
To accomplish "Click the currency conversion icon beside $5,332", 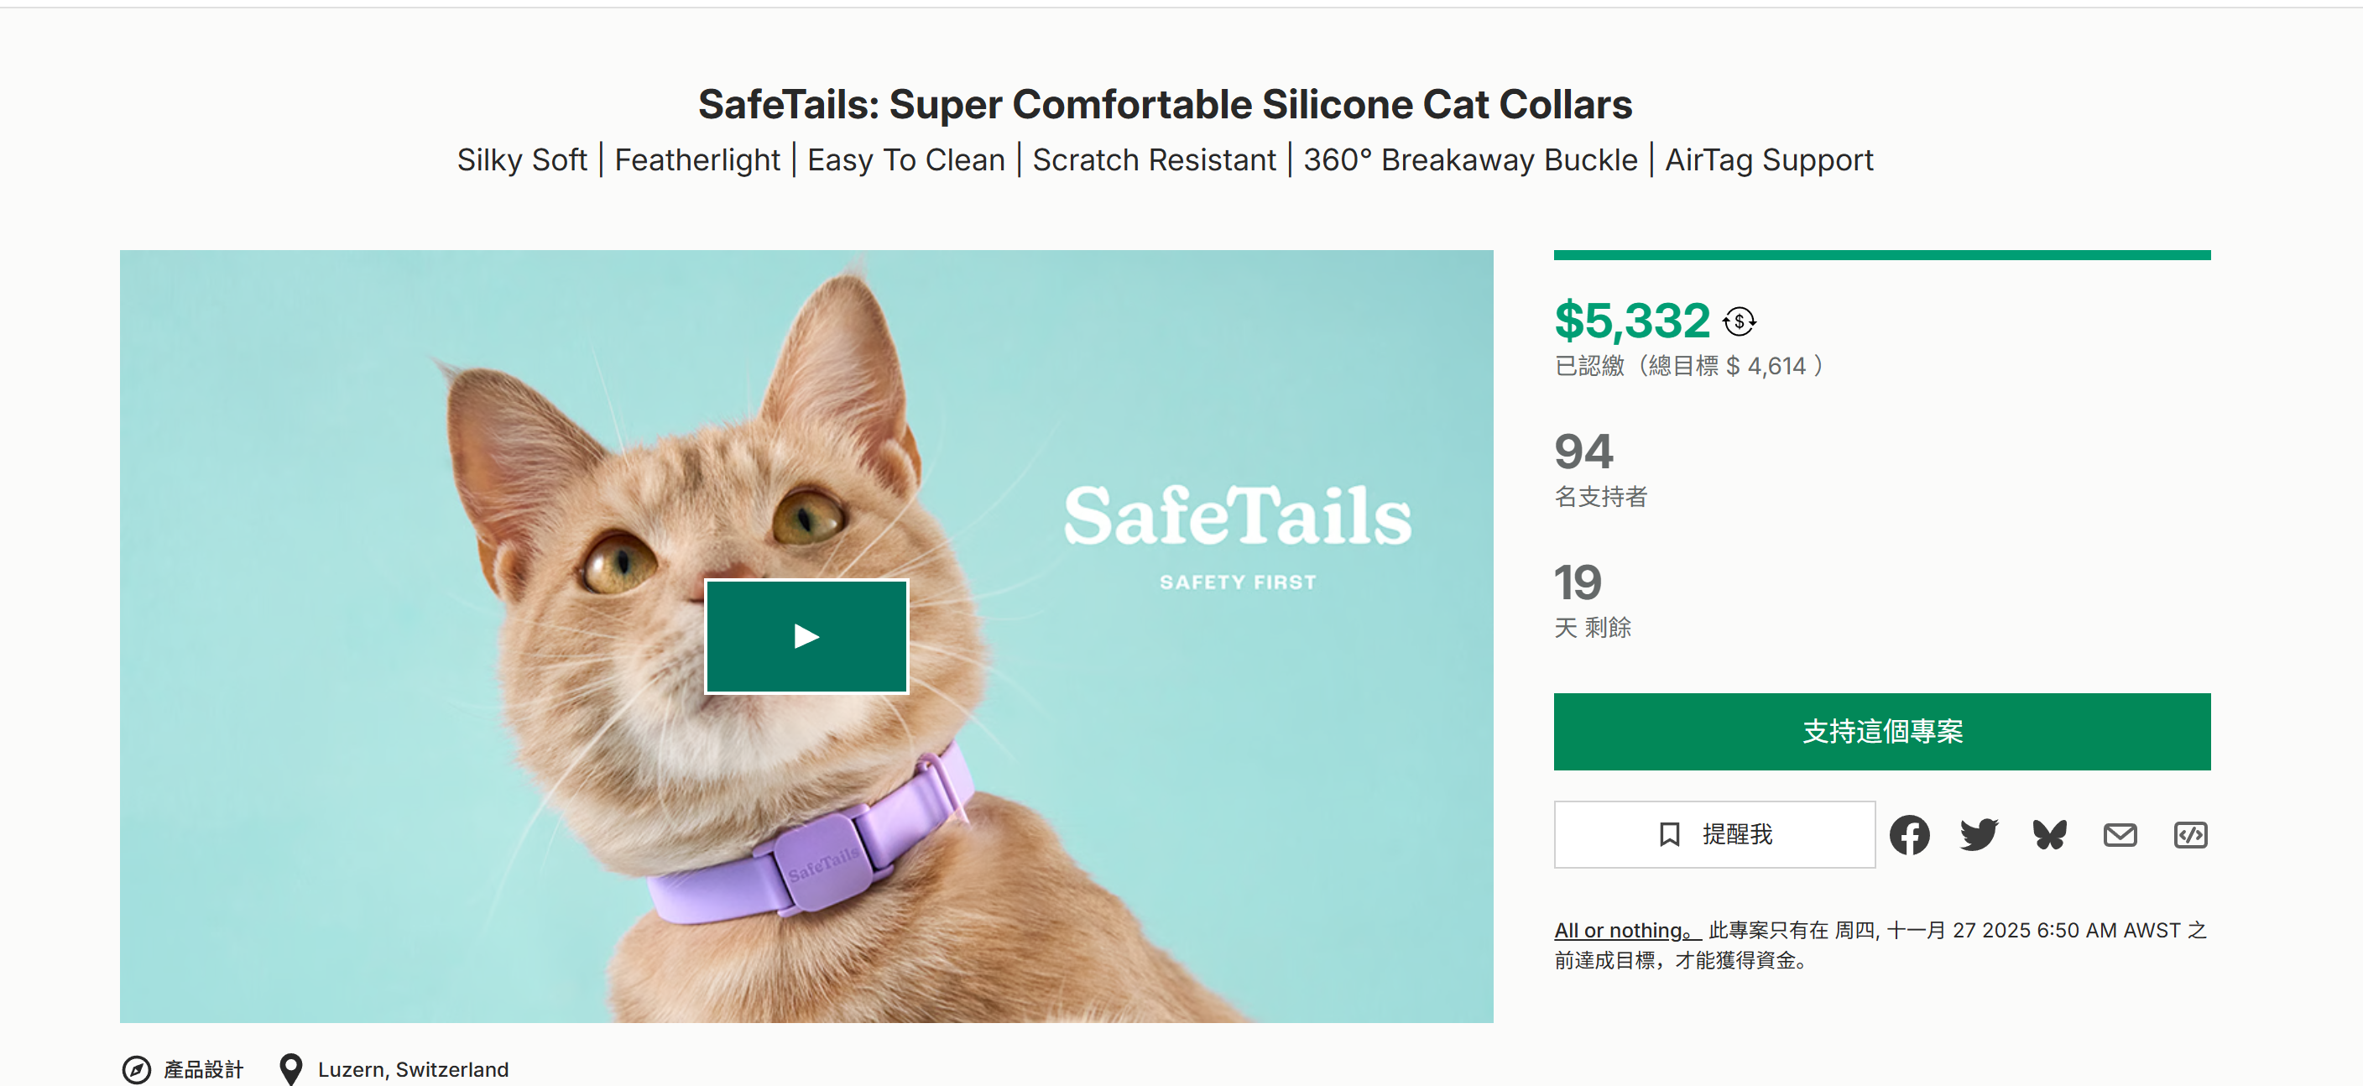I will tap(1739, 321).
